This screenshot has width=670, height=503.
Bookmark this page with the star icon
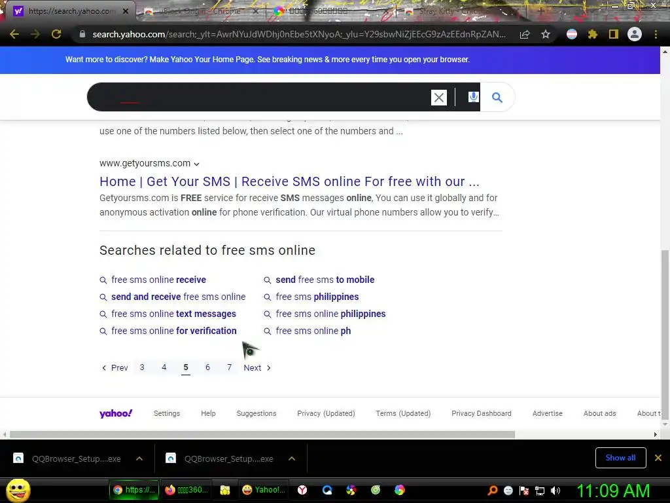(x=546, y=34)
